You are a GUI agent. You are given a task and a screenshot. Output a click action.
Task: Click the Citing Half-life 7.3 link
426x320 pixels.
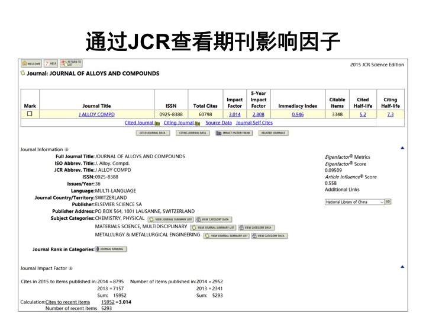pos(390,114)
